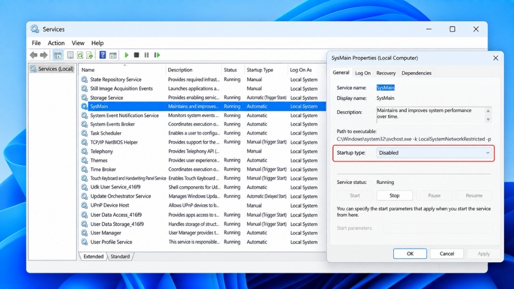Click the gear icon beside Time Broker

click(x=85, y=169)
